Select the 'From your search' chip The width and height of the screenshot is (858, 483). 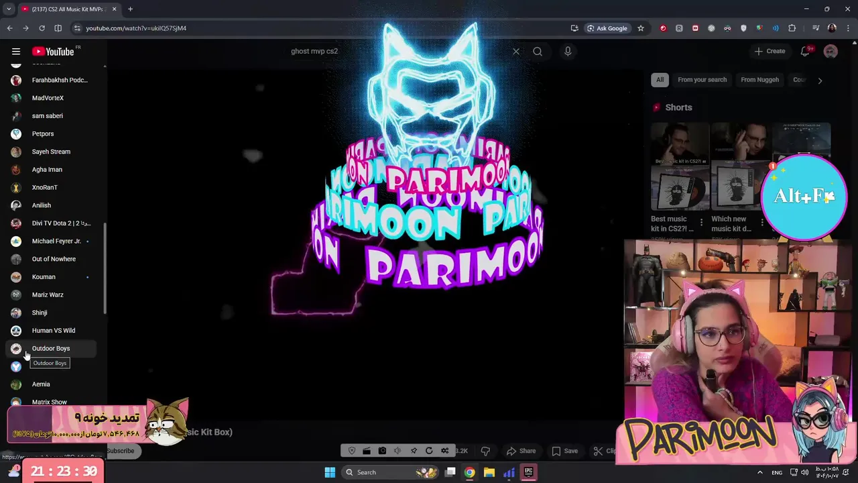point(702,80)
